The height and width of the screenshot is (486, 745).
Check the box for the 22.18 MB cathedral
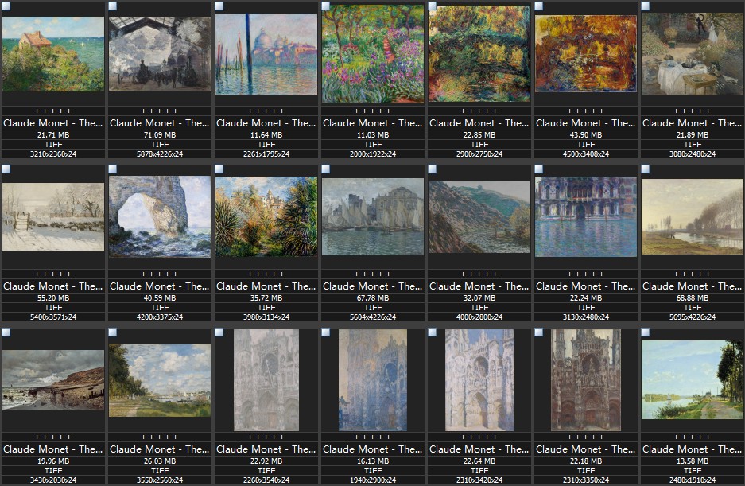coord(539,332)
